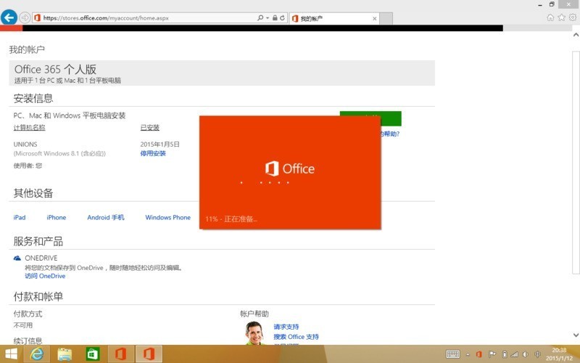
Task: Click the search magnifier in the address bar
Action: click(260, 17)
